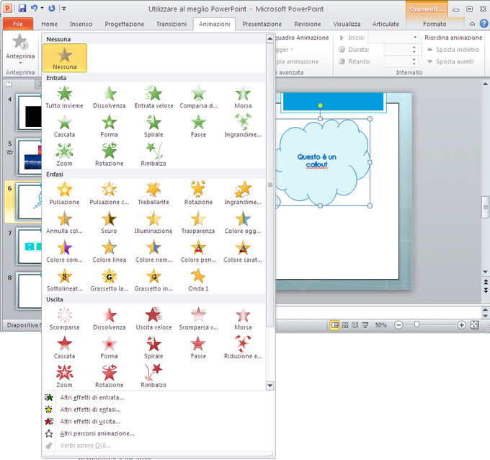490x460 pixels.
Task: Apply the Illuminazione emphasis effect
Action: [x=153, y=222]
